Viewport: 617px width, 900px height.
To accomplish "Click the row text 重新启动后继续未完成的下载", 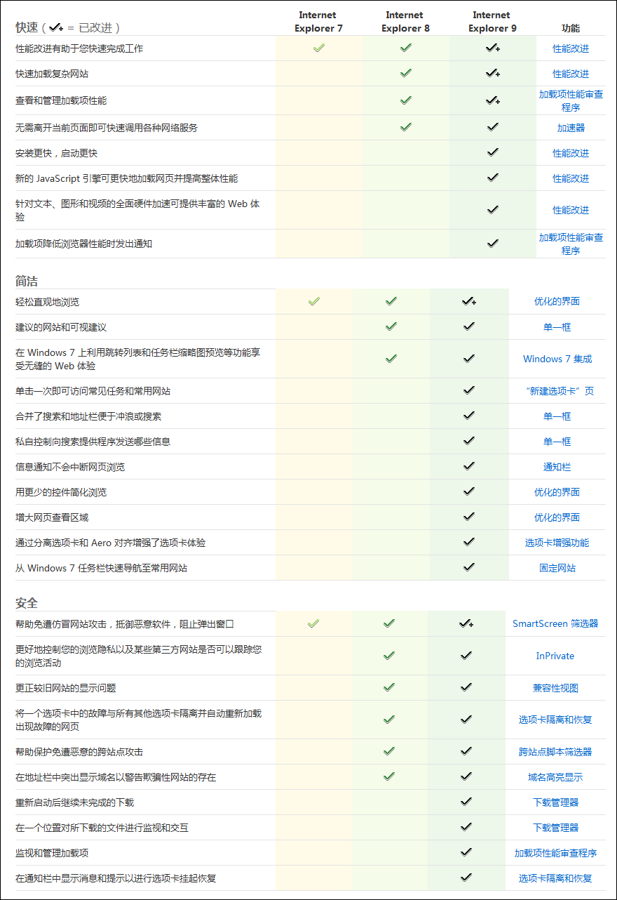I will (x=74, y=802).
